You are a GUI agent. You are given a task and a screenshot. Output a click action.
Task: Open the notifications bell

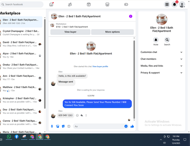coord(174,5)
